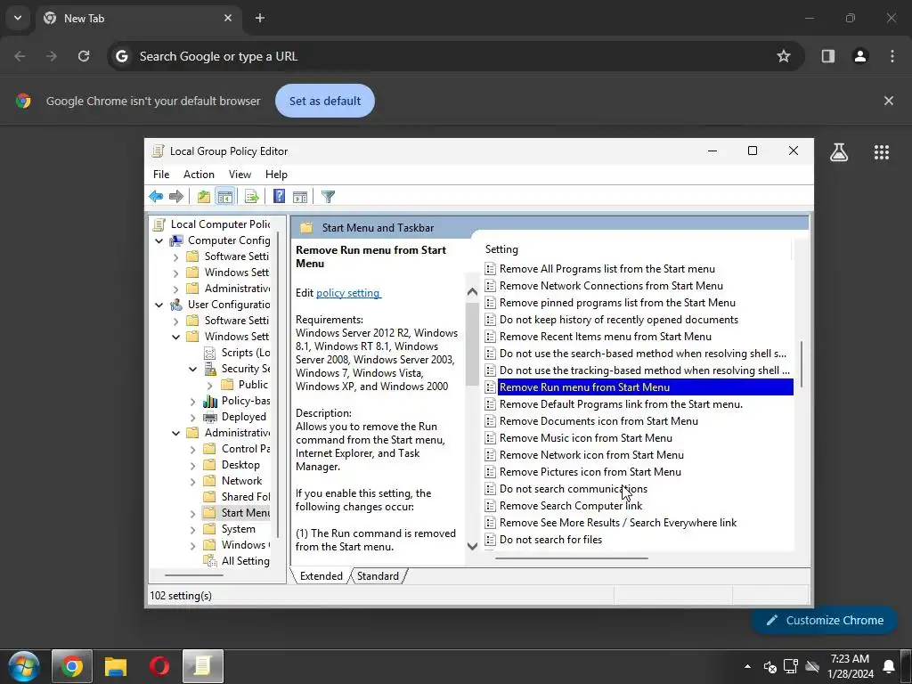Collapse the Computer Configuration node
The width and height of the screenshot is (912, 684).
pyautogui.click(x=159, y=240)
